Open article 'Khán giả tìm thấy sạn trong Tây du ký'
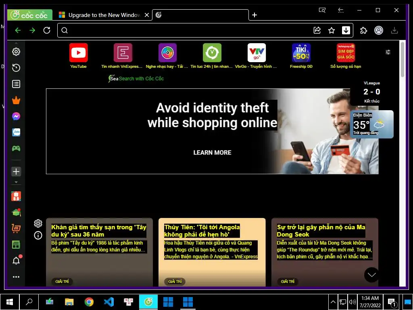The height and width of the screenshot is (310, 413). pyautogui.click(x=99, y=230)
